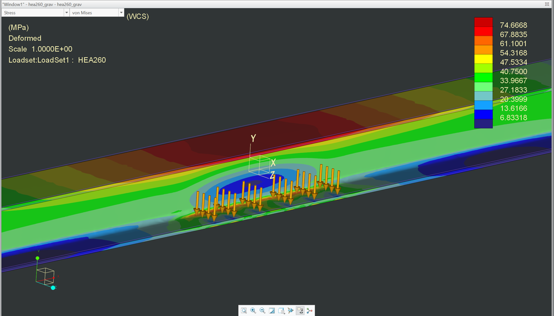Click the yellow legend color swatch
This screenshot has height=316, width=554.
483,59
